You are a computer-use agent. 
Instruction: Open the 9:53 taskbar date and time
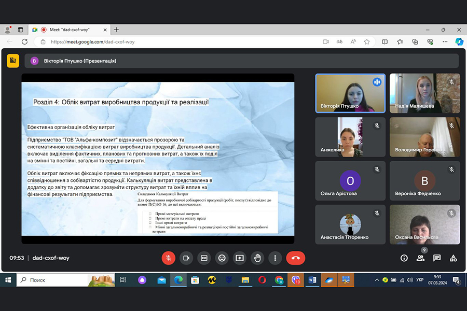437,280
